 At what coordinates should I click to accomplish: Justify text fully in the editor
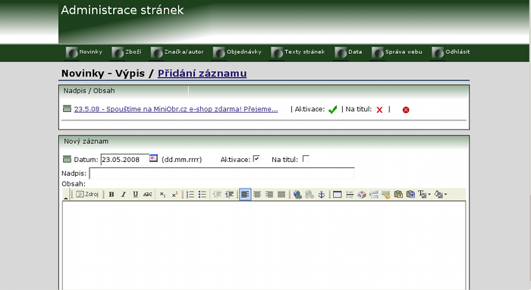click(281, 195)
